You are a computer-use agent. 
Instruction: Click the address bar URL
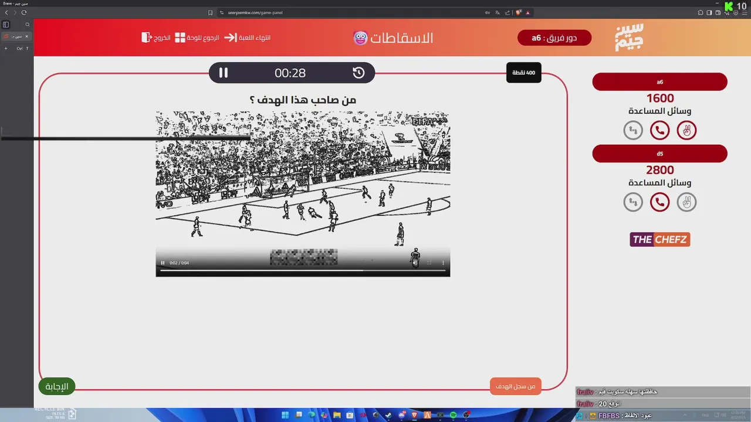pos(255,12)
